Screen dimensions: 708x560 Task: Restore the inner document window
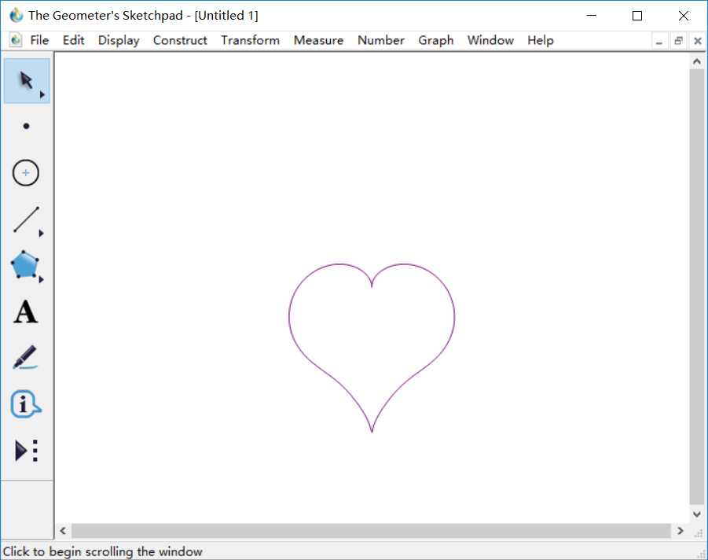point(678,41)
